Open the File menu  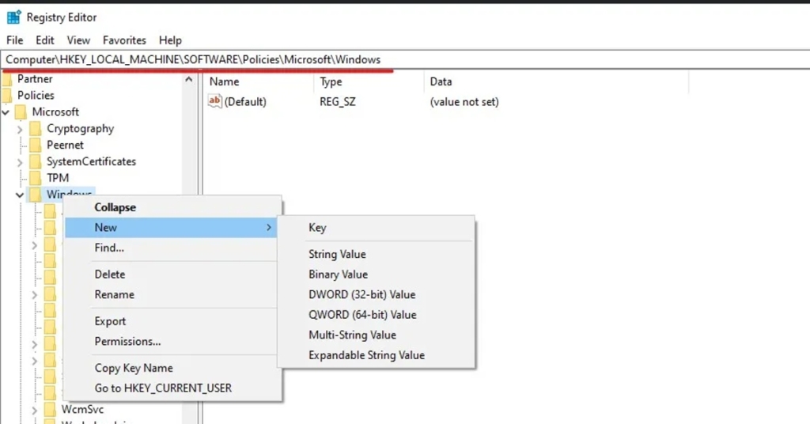pyautogui.click(x=14, y=40)
